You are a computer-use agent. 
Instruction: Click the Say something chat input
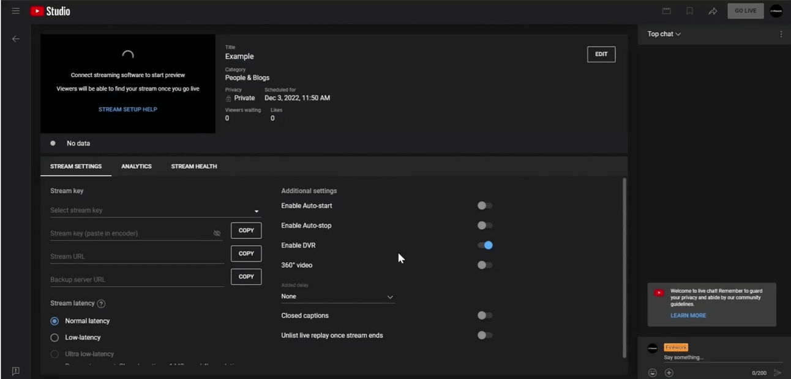[716, 358]
